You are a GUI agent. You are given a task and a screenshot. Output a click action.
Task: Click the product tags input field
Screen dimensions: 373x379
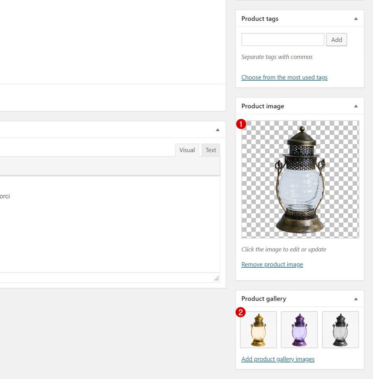[282, 39]
